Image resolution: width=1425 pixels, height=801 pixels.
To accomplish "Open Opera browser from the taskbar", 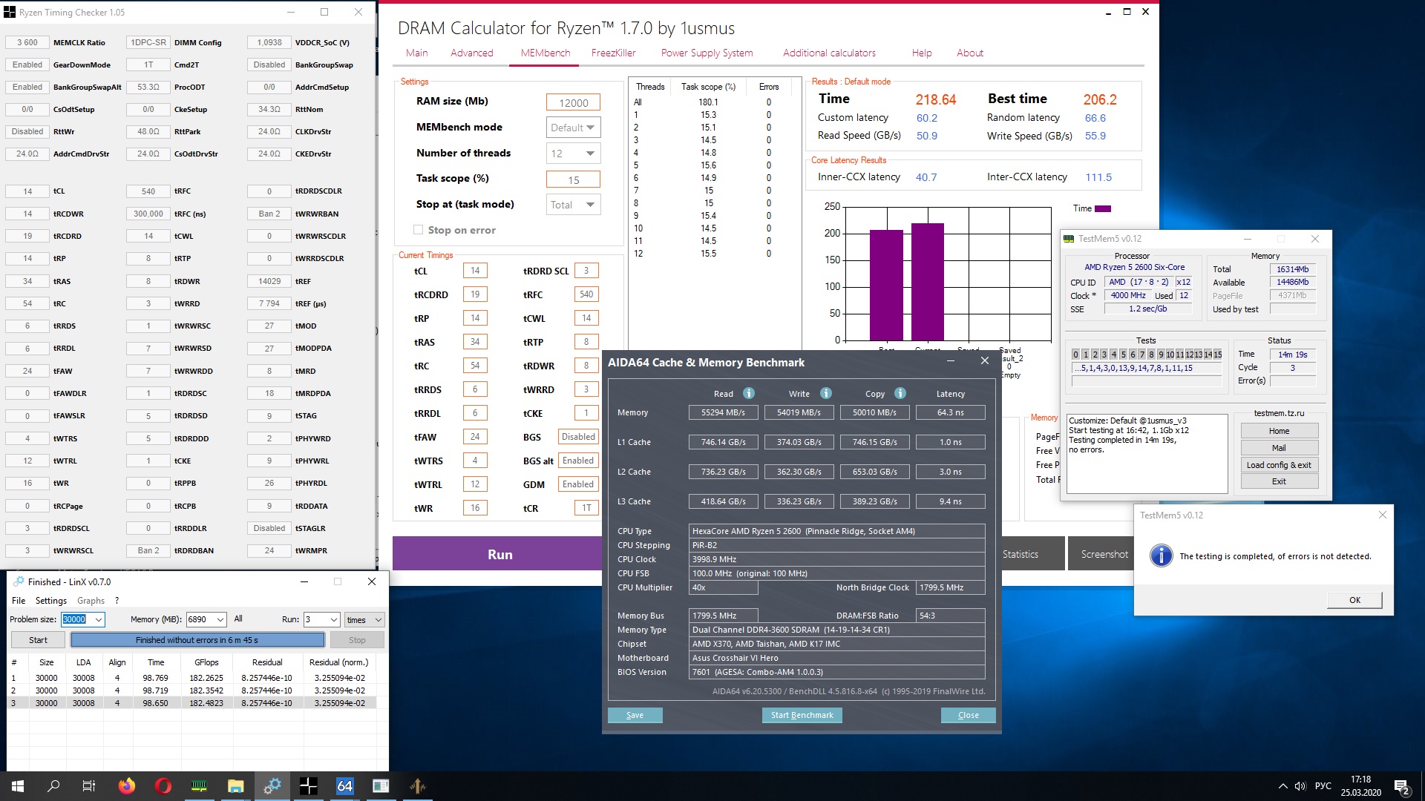I will coord(163,786).
